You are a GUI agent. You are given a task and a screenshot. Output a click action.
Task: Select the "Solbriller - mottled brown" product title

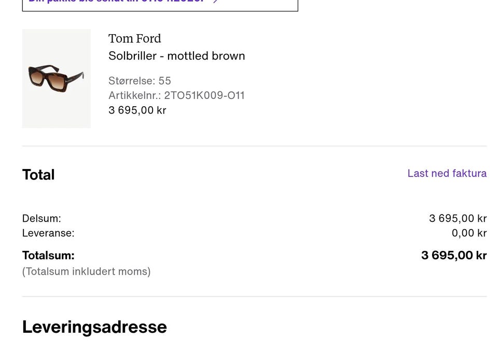click(x=176, y=56)
